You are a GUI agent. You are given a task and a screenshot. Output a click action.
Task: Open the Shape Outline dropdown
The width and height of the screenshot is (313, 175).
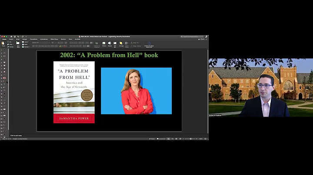click(x=136, y=46)
